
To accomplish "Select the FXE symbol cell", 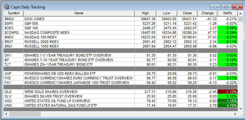I will (14, 78).
